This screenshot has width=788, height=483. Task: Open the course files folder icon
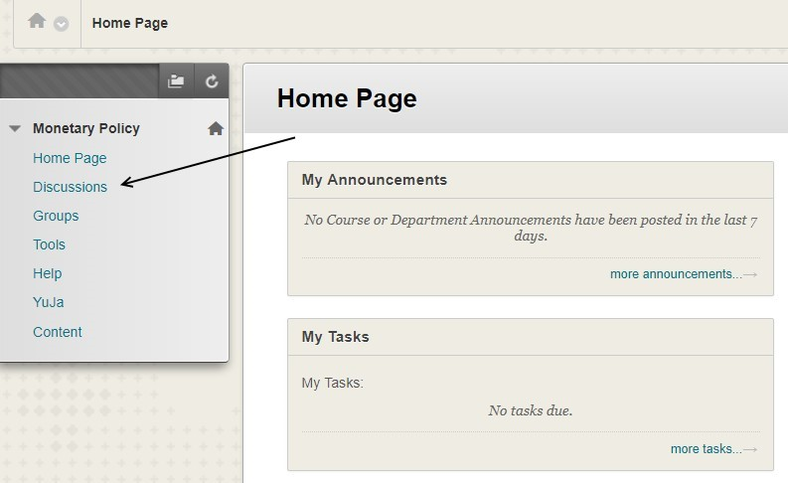176,80
